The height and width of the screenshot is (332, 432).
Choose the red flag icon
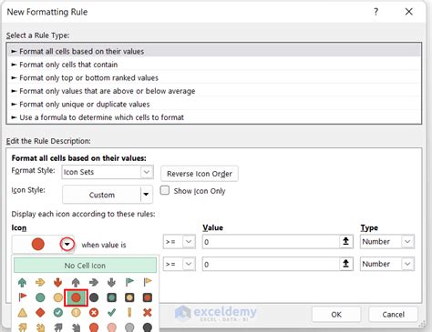tap(22, 297)
